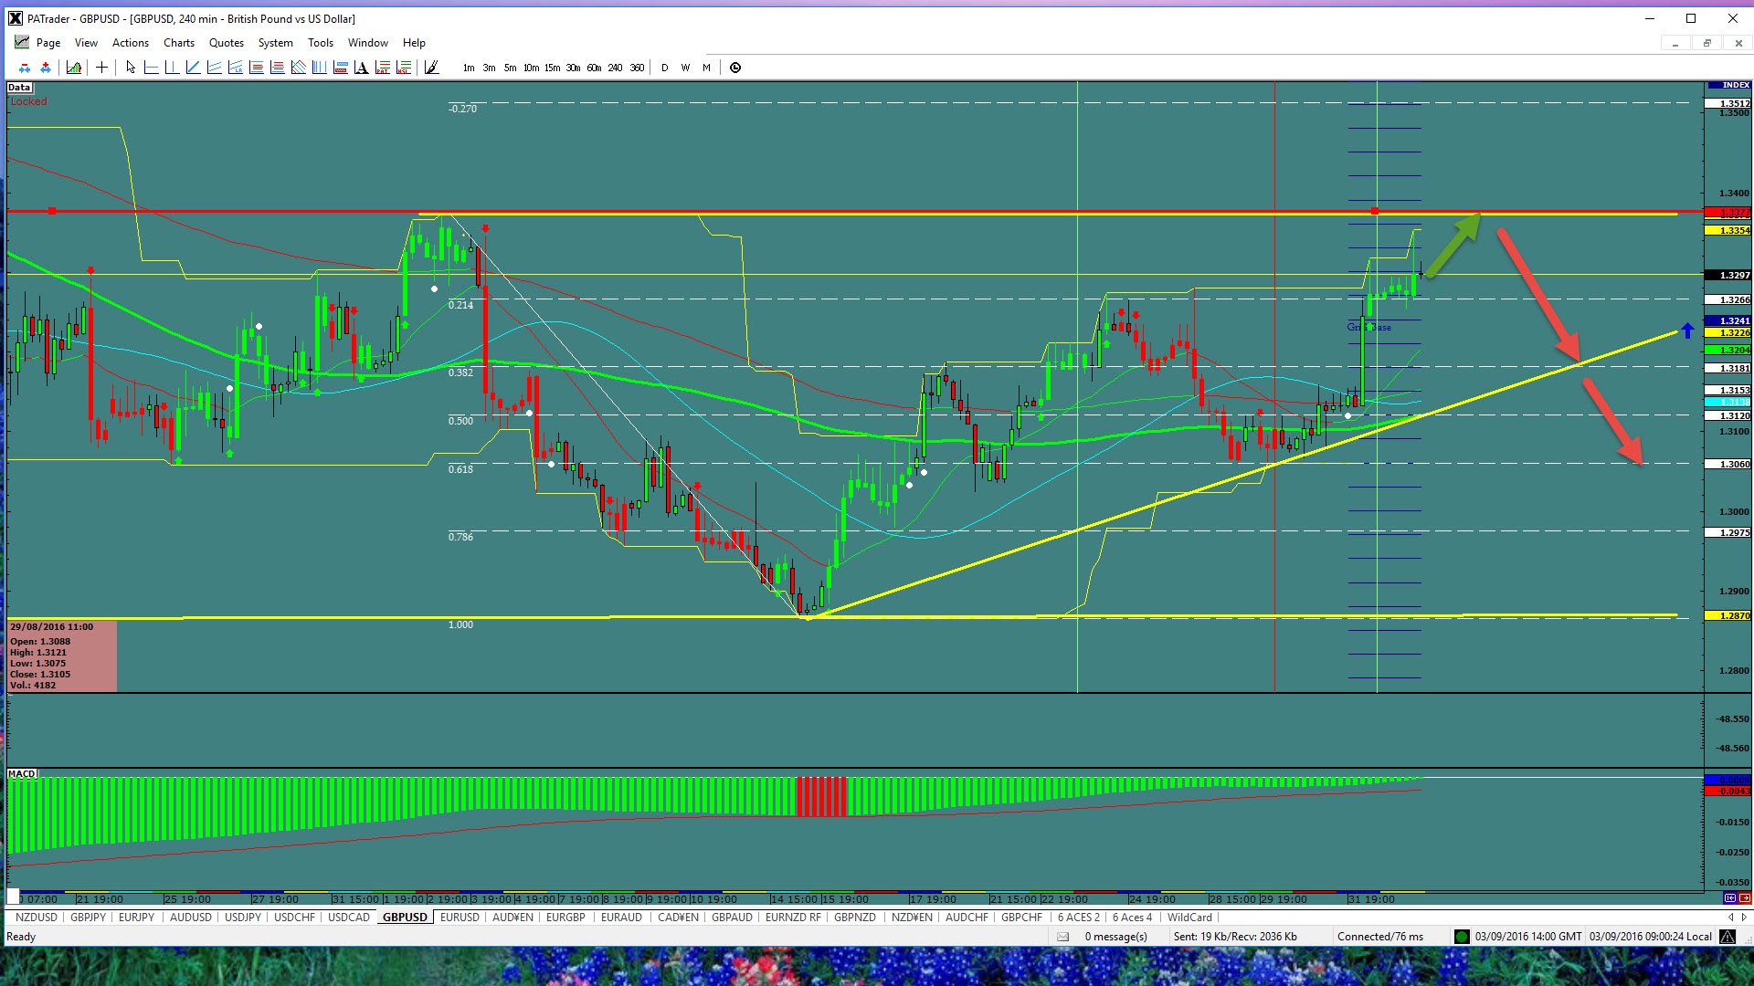
Task: Activate the crosshair cursor tool
Action: [x=101, y=67]
